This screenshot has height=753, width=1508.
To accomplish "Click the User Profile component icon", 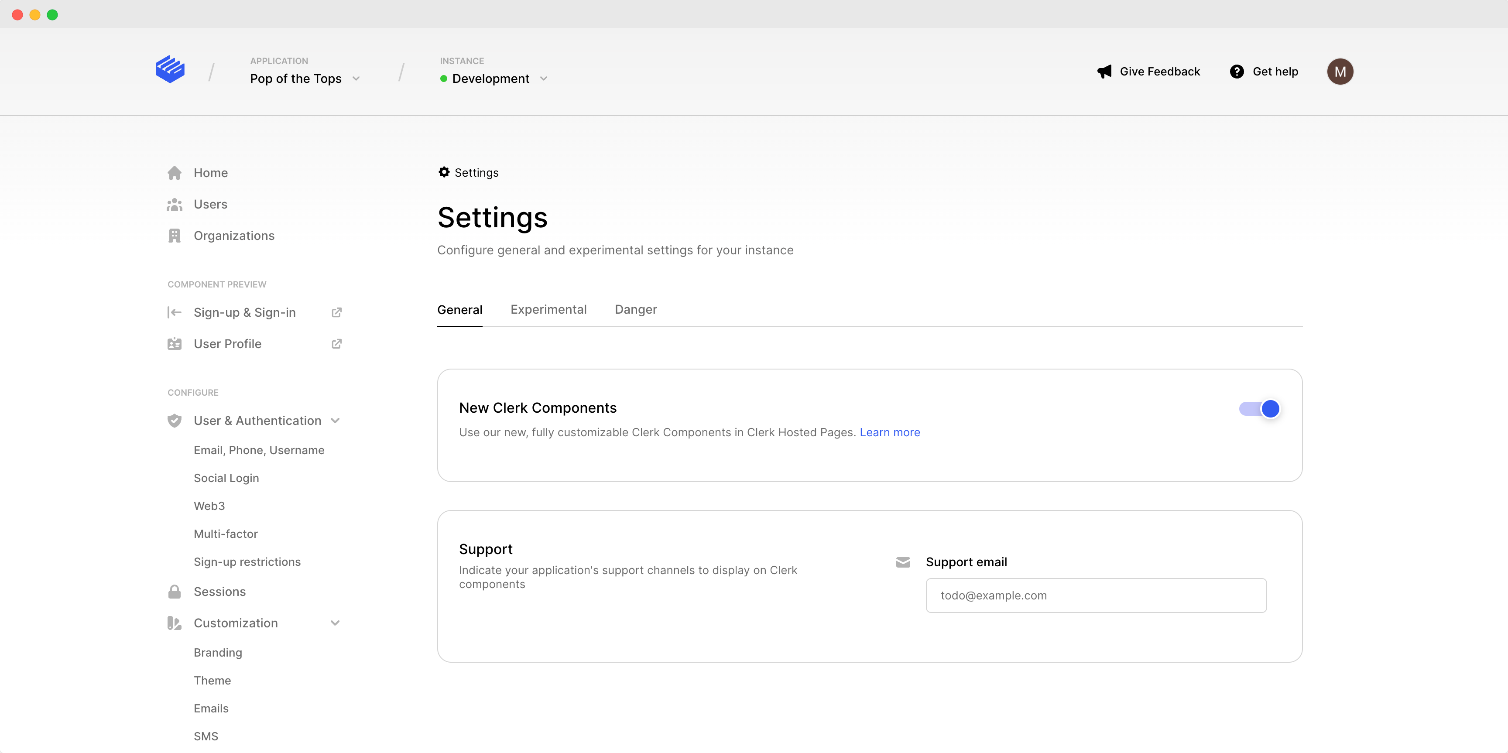I will [174, 343].
